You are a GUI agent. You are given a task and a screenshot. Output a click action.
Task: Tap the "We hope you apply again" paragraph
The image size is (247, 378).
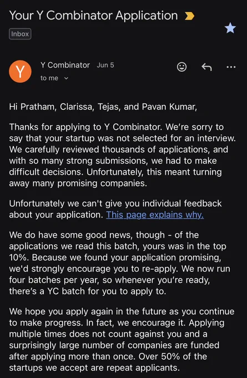pos(122,340)
